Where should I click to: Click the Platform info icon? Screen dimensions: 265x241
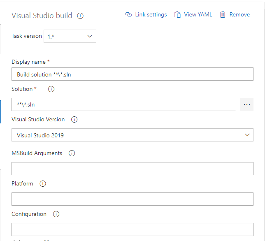43,184
